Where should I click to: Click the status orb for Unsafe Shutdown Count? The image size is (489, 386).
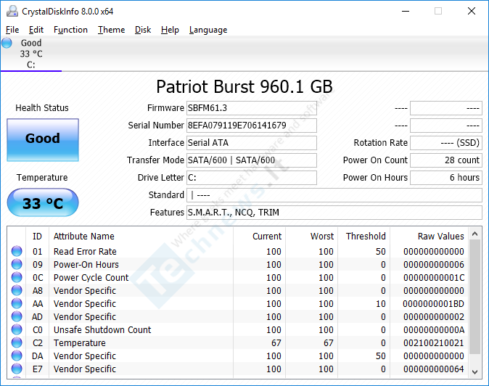tap(17, 330)
